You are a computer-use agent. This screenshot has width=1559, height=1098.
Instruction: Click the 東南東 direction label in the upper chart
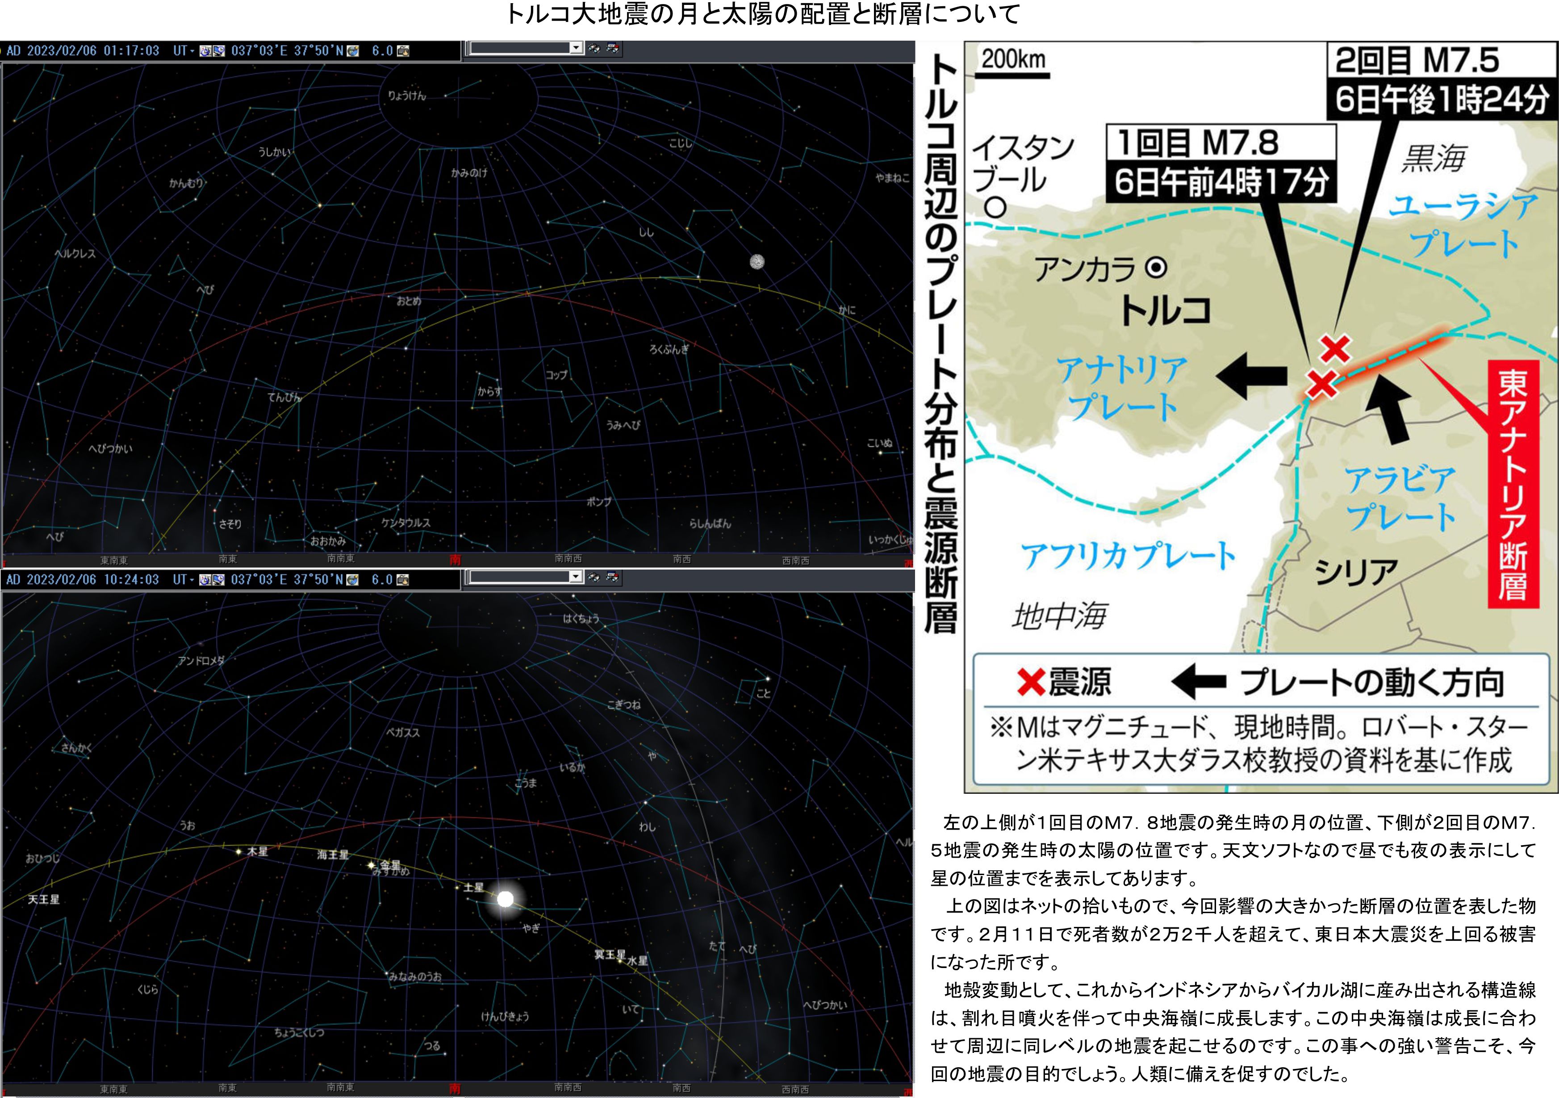[114, 561]
